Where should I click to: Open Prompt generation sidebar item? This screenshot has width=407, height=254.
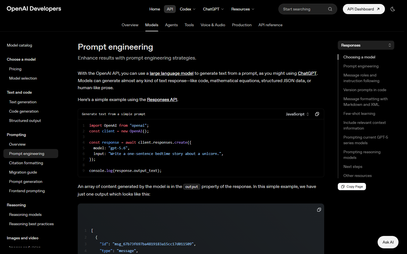click(x=26, y=181)
